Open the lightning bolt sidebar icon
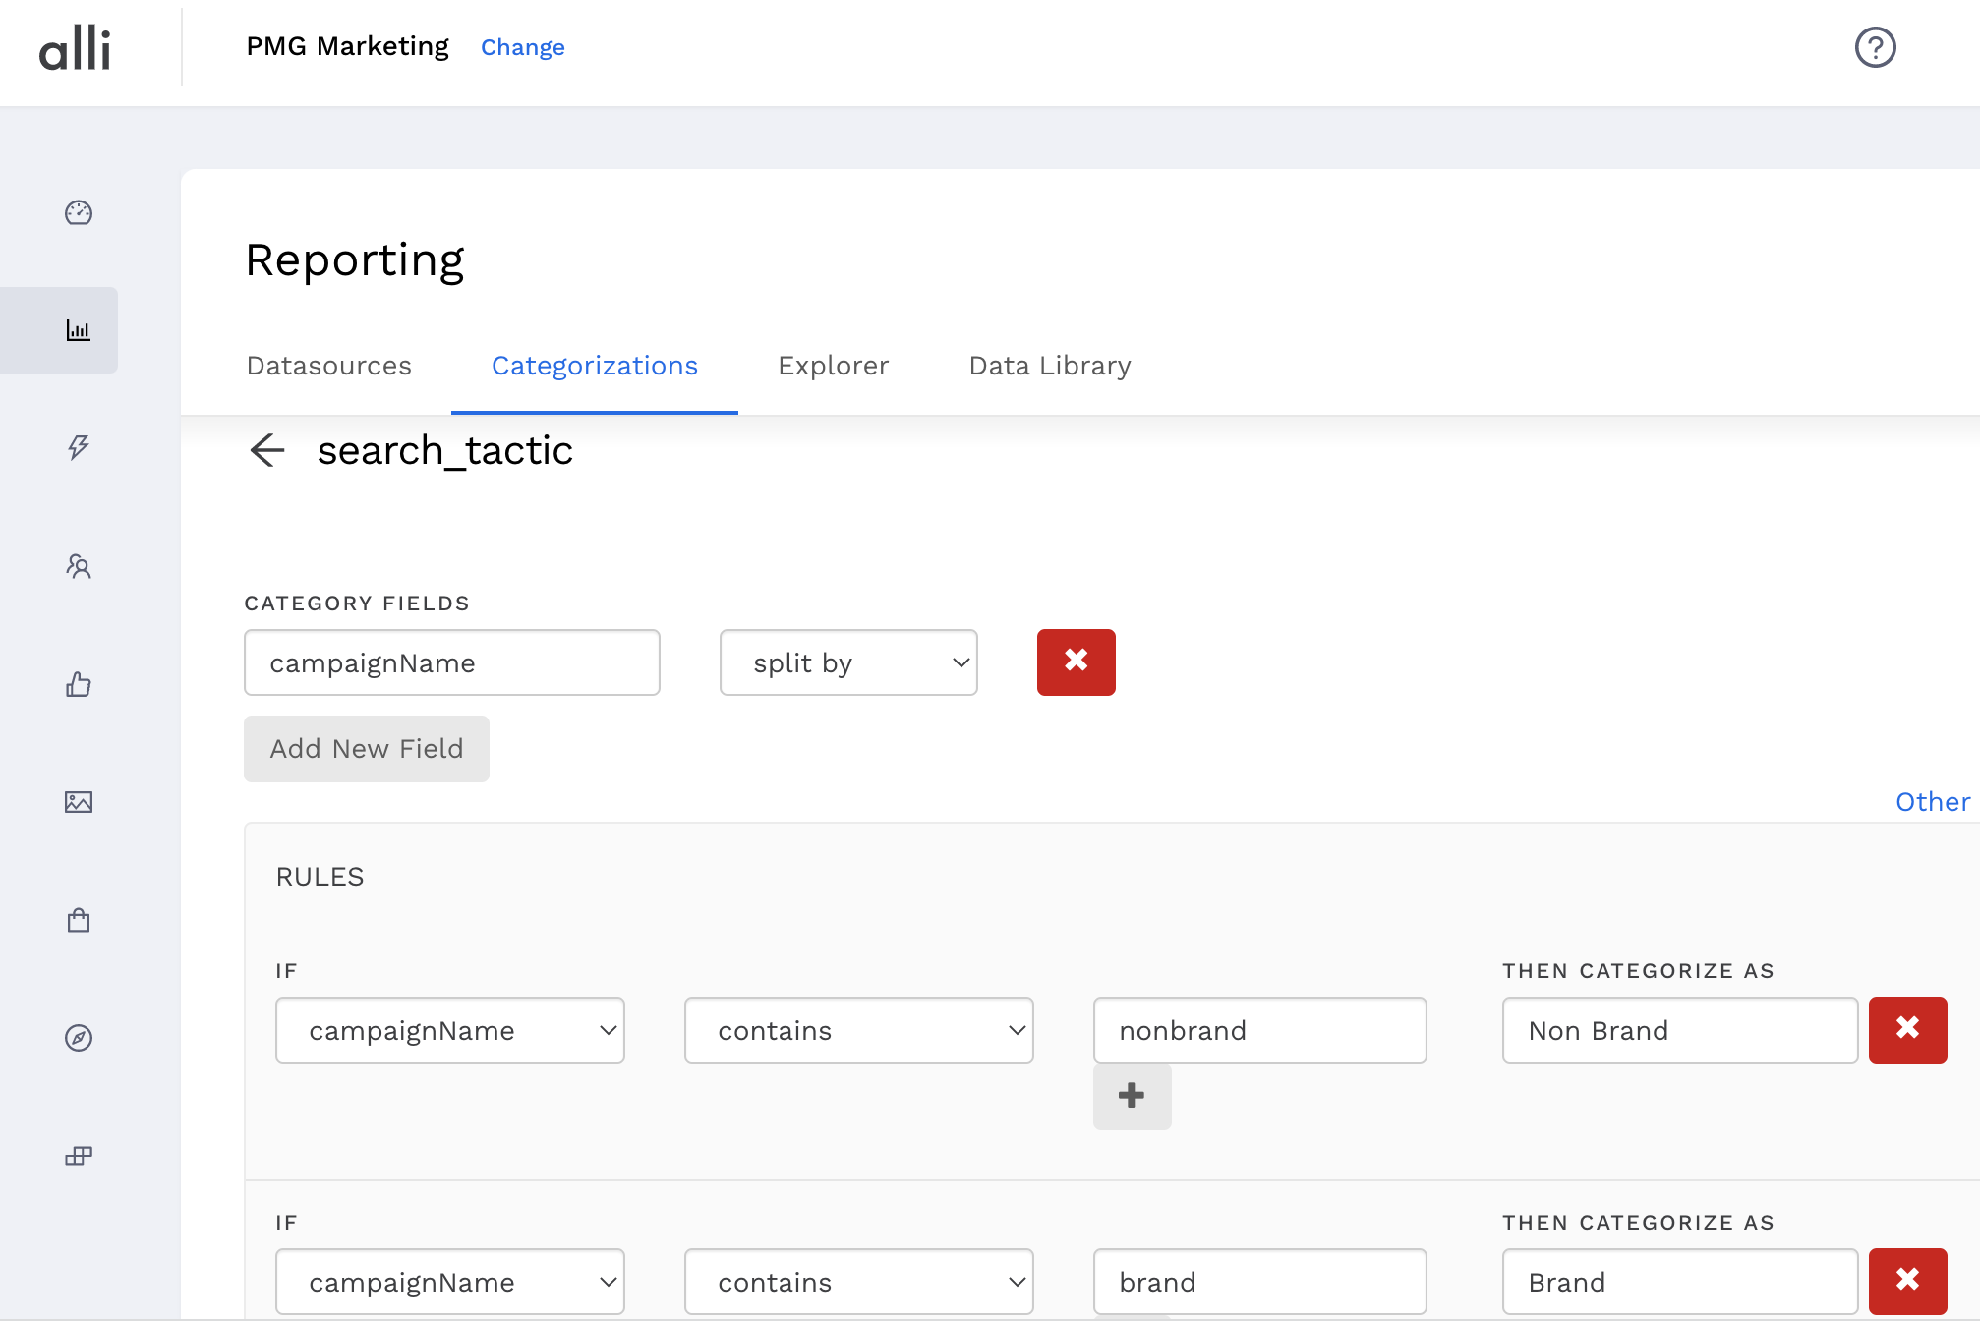The height and width of the screenshot is (1323, 1980). click(79, 448)
